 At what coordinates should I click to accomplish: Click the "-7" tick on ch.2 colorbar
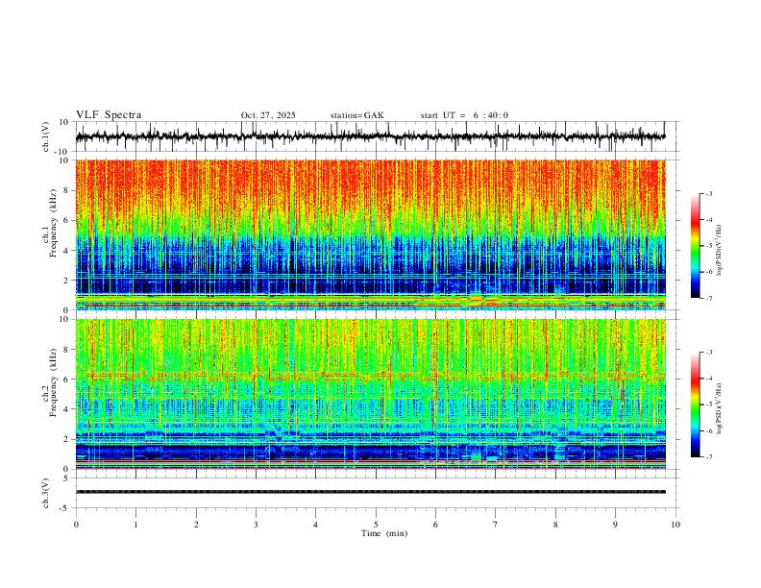click(x=709, y=457)
